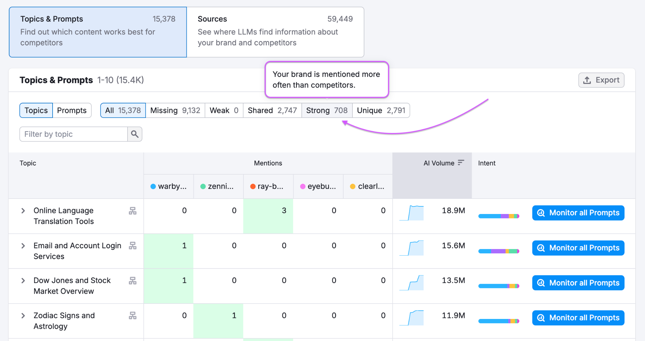Filter topics by Missing

[175, 110]
